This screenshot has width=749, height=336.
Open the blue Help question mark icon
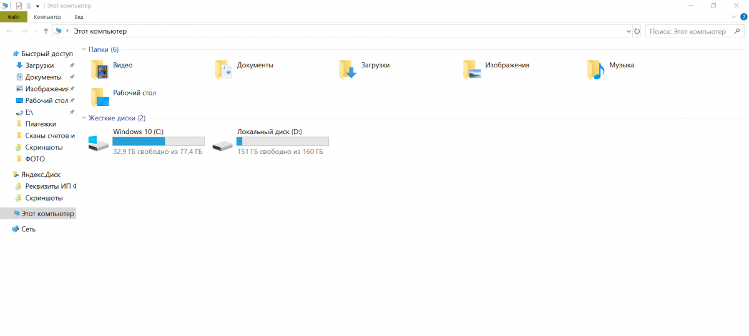pos(743,17)
